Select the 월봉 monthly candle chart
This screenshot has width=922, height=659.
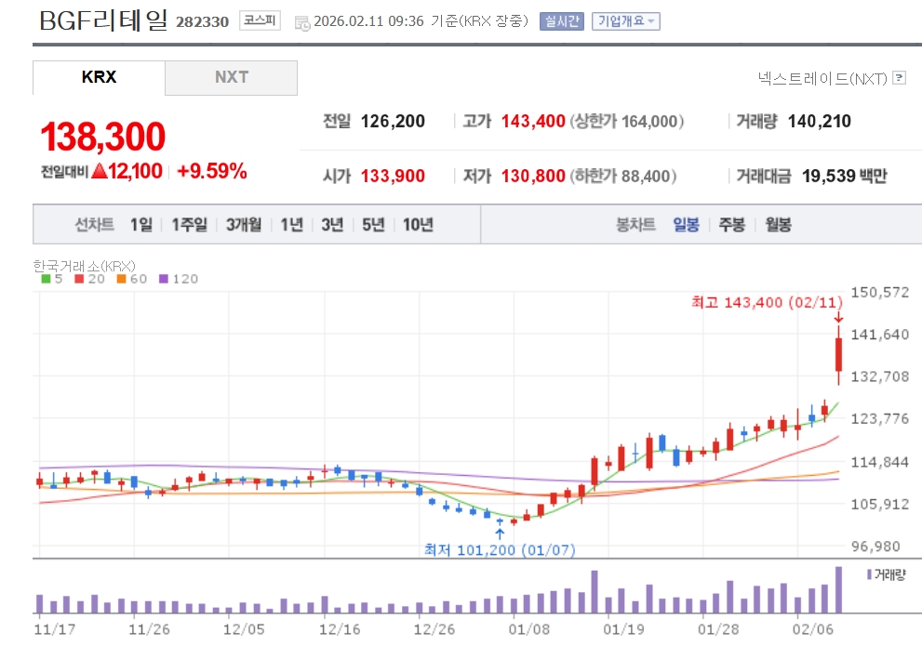point(778,224)
